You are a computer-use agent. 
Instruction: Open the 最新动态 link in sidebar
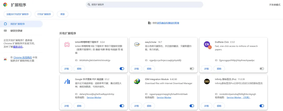[18, 47]
